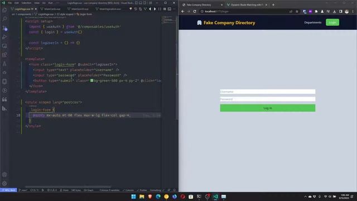
Task: Open the Search view in VS Code
Action: (x=4, y=19)
